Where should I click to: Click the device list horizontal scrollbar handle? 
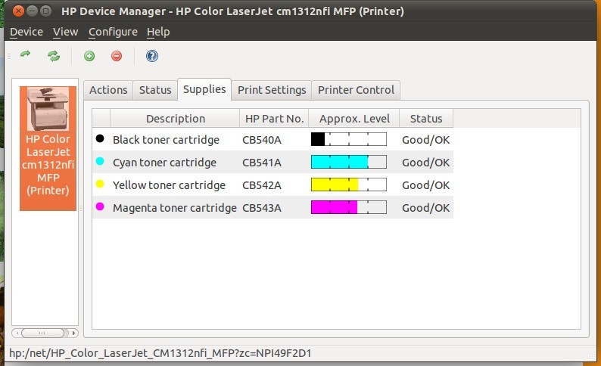42,333
